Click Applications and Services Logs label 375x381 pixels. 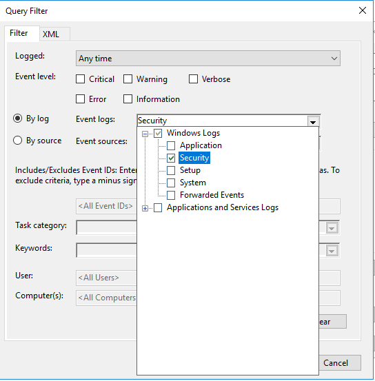(223, 207)
